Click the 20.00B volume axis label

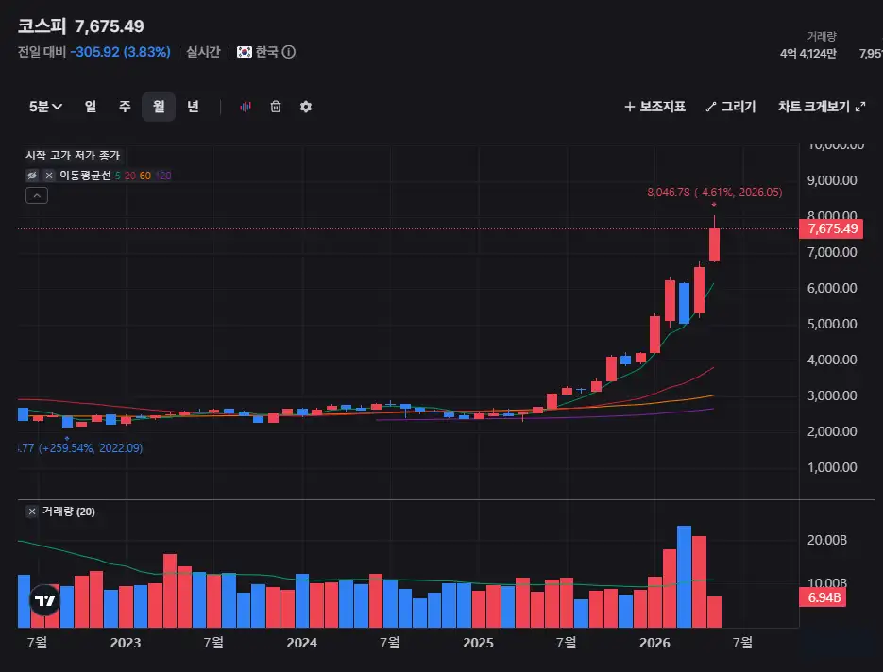[827, 540]
